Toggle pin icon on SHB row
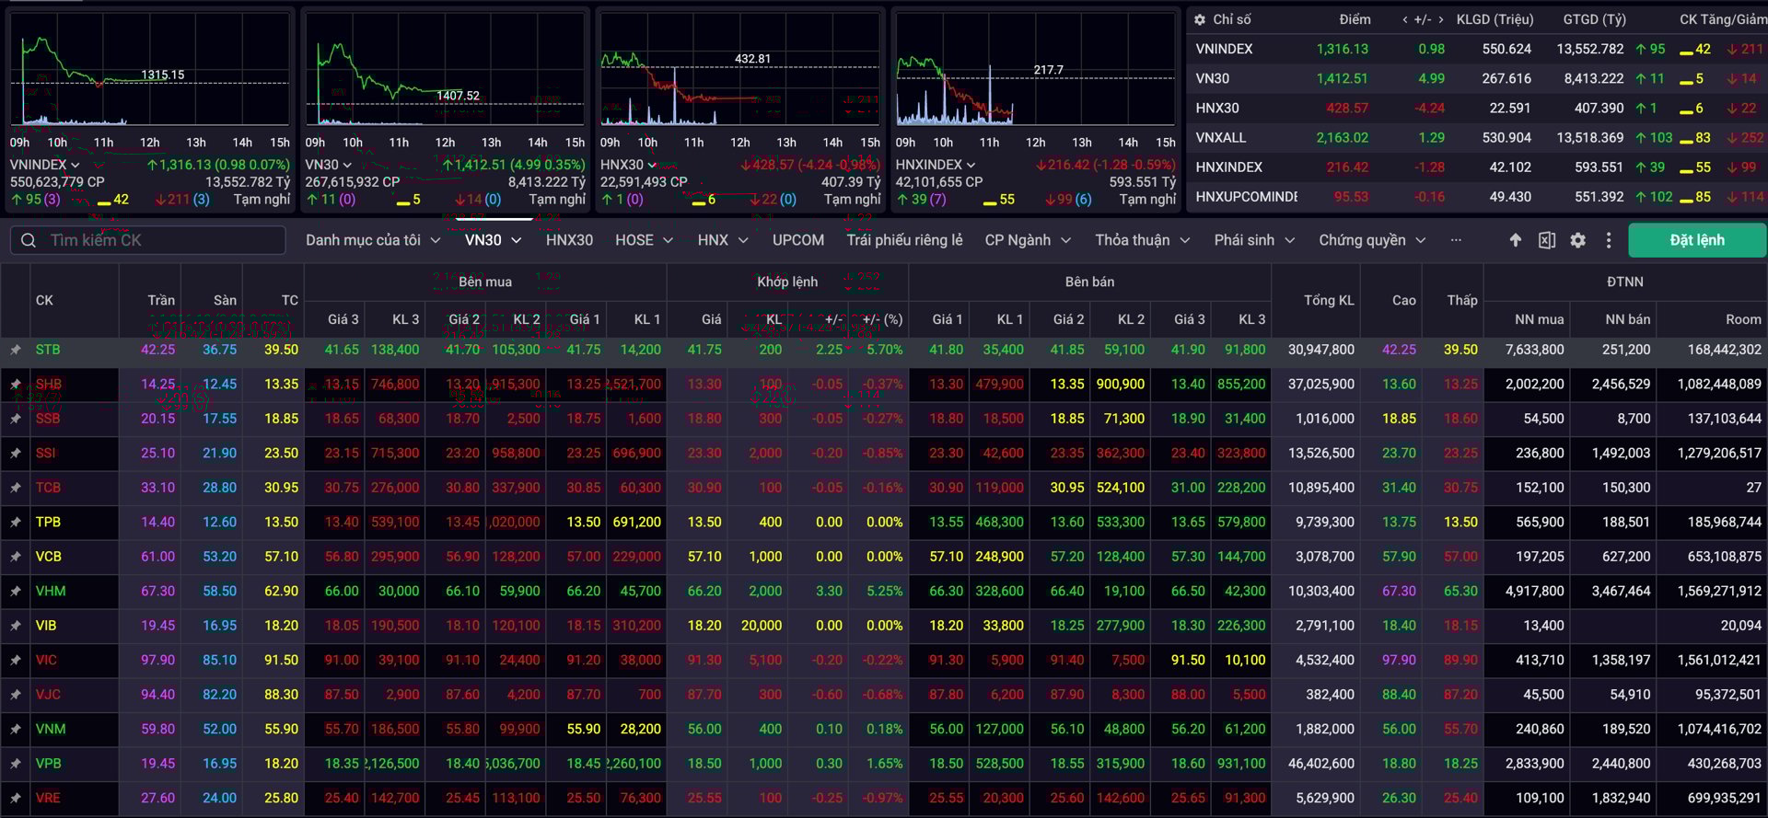The width and height of the screenshot is (1768, 818). (x=16, y=384)
